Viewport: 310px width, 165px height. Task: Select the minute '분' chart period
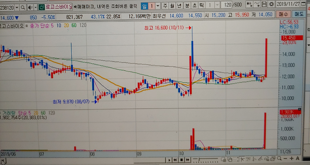187,5
